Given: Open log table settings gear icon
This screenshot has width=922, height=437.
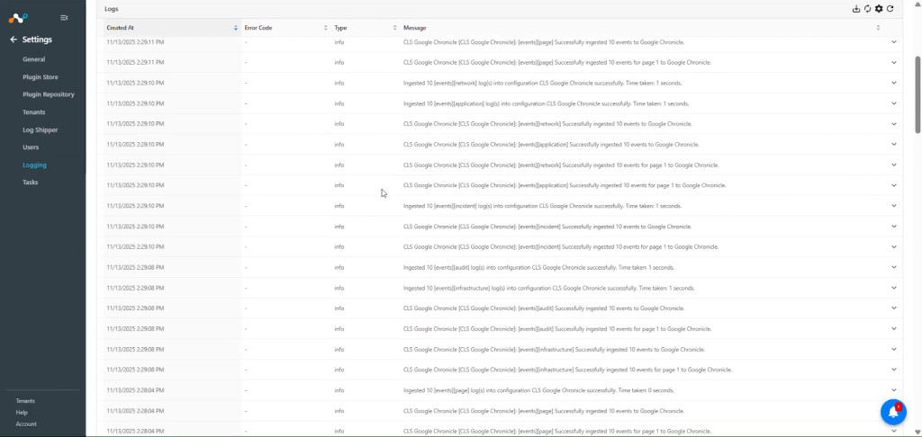Looking at the screenshot, I should (879, 9).
